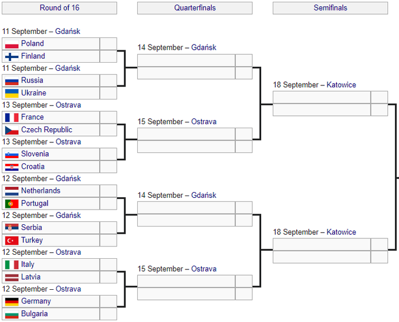The height and width of the screenshot is (322, 399).
Task: Click the Poland flag icon
Action: click(11, 44)
